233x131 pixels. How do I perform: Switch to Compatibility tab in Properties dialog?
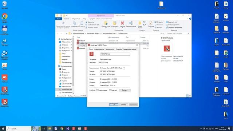coord(99,49)
